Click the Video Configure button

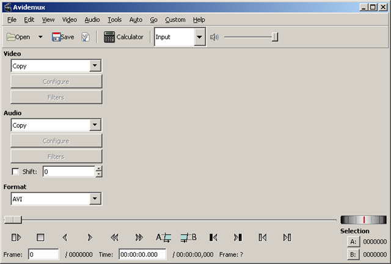[56, 82]
